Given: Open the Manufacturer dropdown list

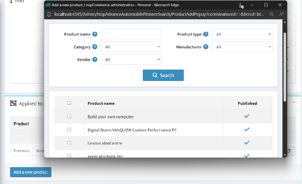Looking at the screenshot, I should 242,47.
